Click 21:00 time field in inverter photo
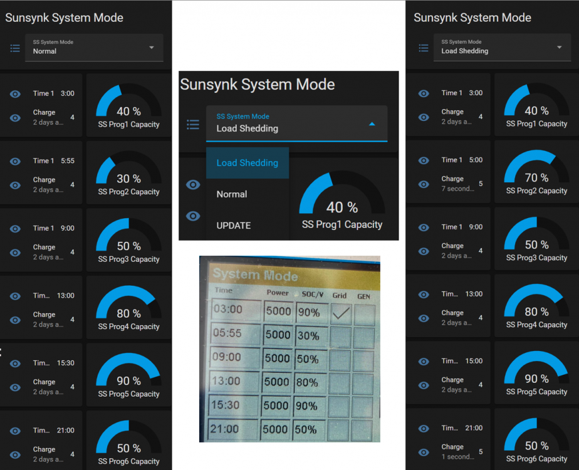 pyautogui.click(x=232, y=429)
